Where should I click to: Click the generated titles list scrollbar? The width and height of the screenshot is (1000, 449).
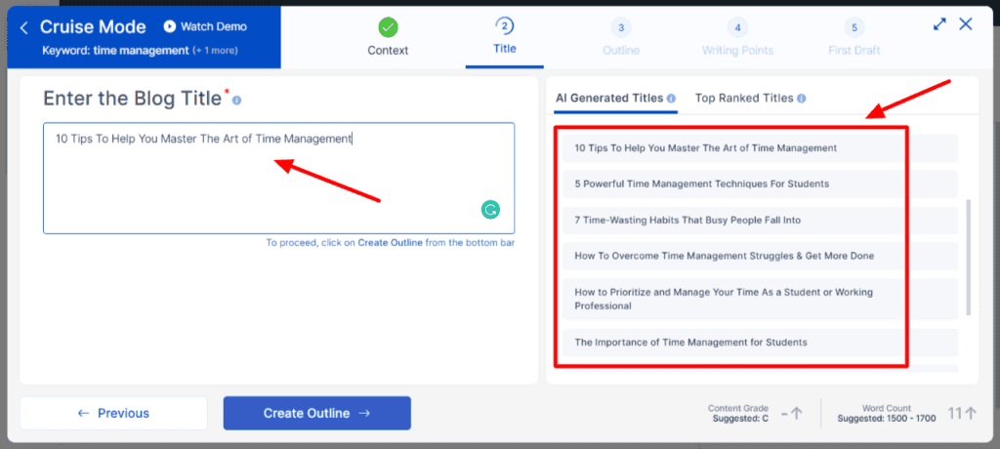tap(968, 257)
